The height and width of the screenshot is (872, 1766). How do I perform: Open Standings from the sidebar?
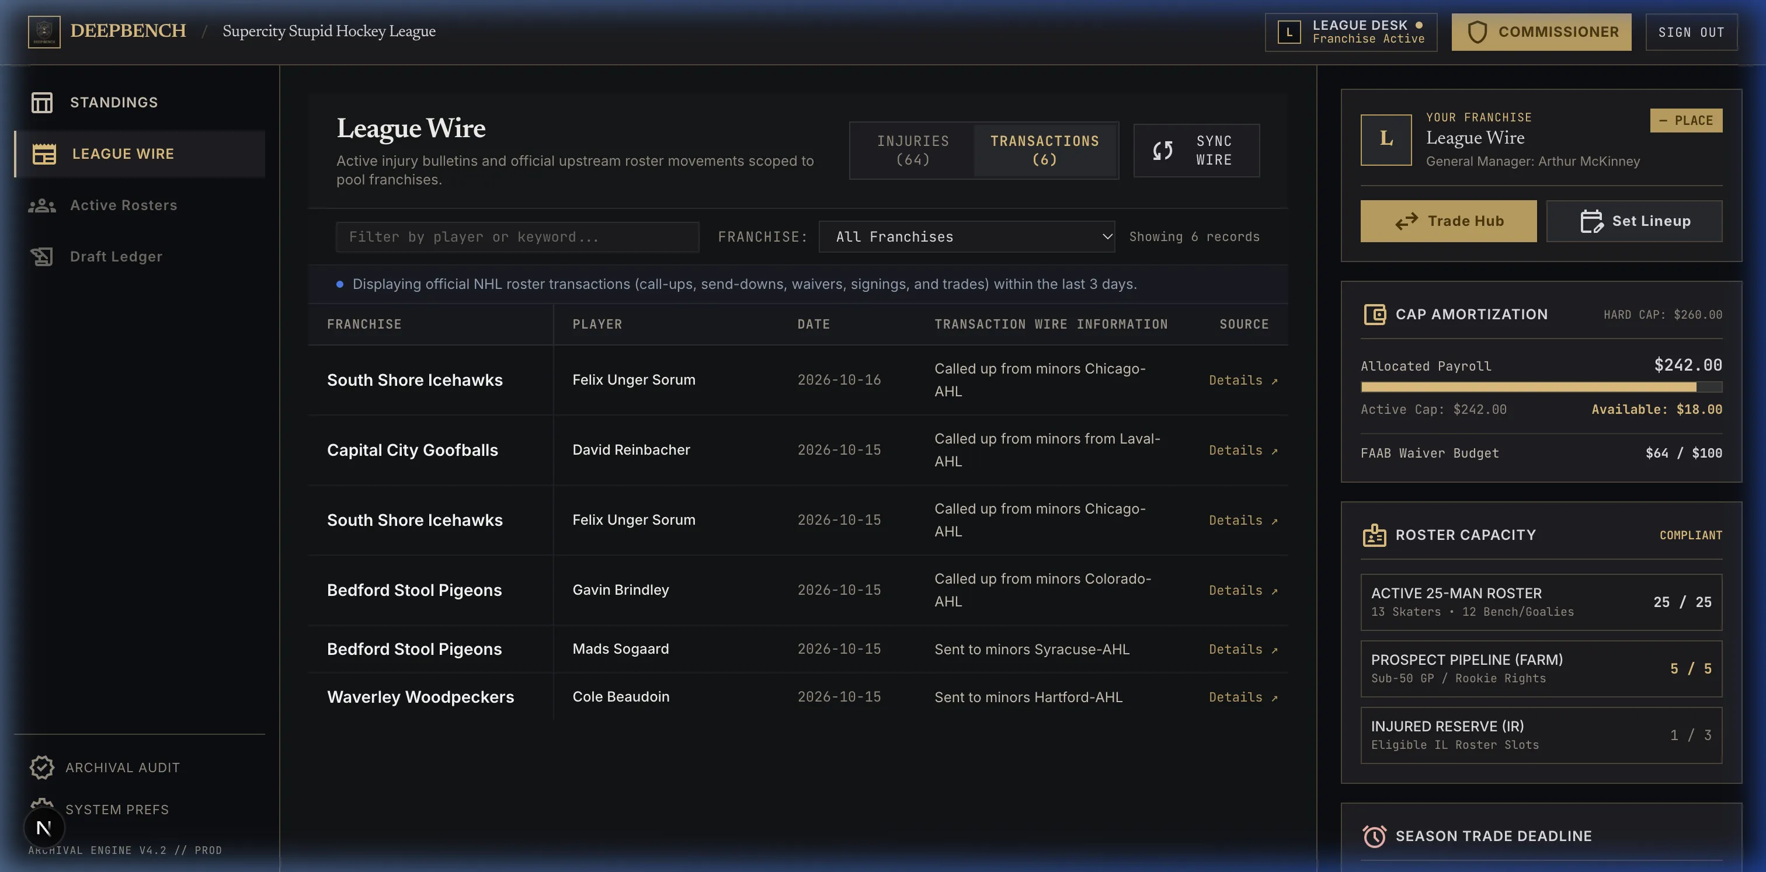[139, 102]
